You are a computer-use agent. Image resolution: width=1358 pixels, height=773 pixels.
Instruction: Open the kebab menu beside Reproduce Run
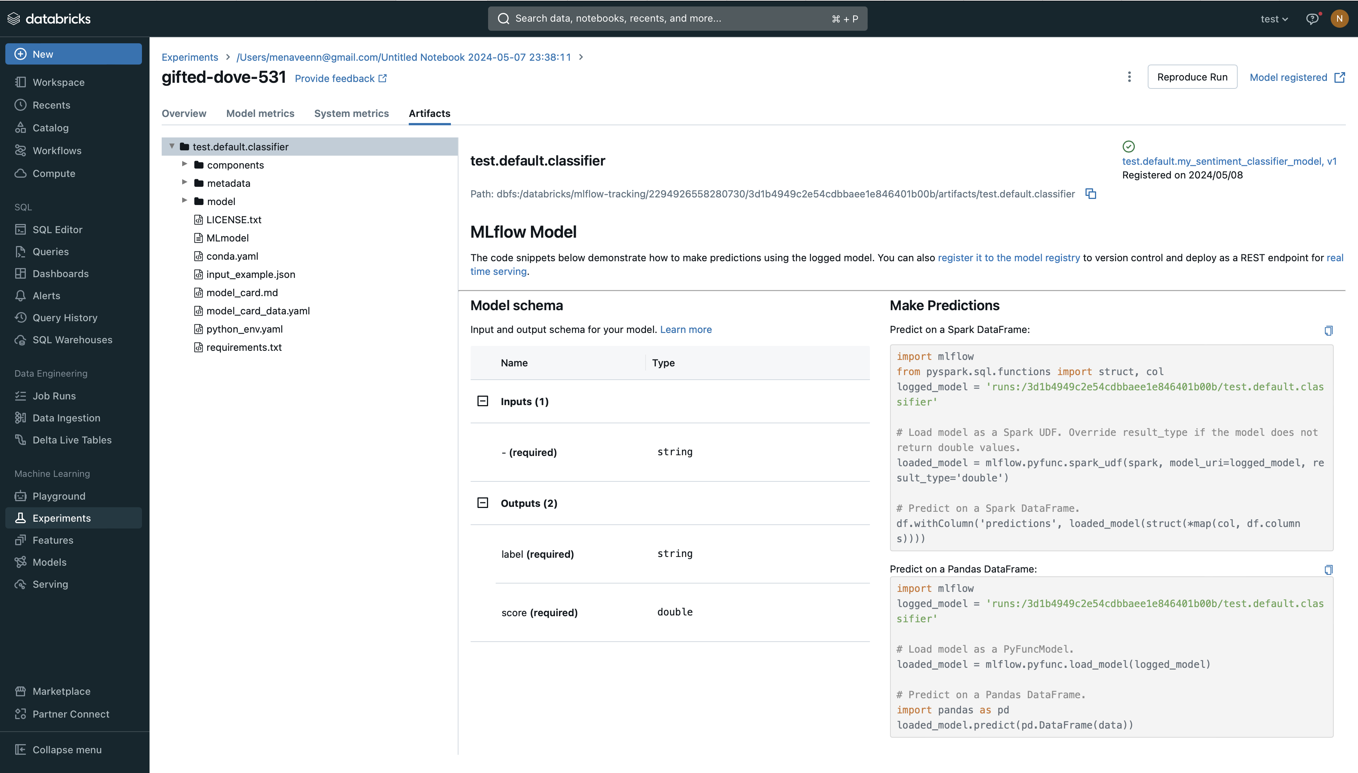1129,77
